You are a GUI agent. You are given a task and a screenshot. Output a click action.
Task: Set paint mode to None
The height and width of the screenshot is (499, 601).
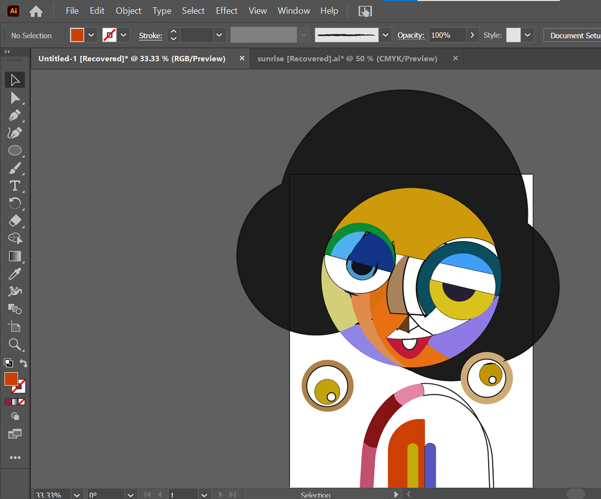22,401
